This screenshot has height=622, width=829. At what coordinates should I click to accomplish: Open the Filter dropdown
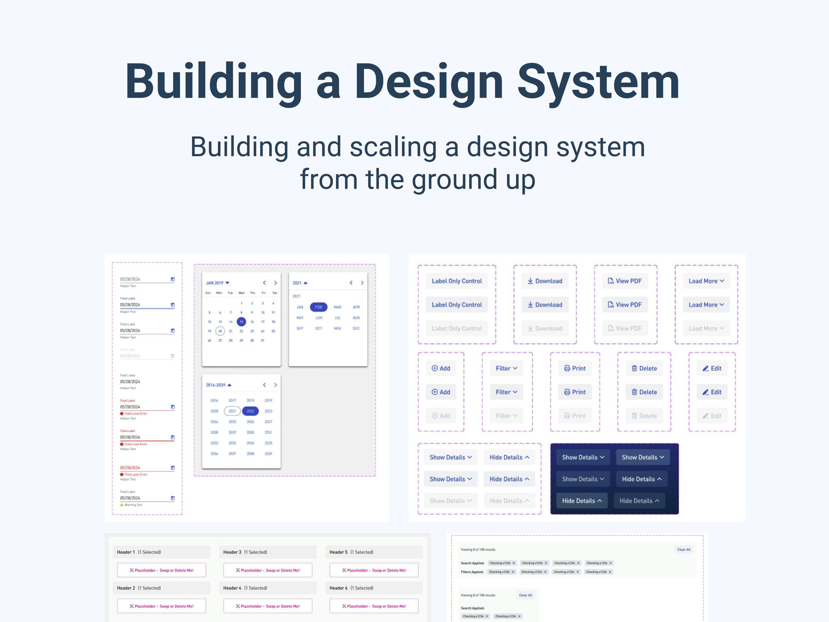pyautogui.click(x=506, y=368)
